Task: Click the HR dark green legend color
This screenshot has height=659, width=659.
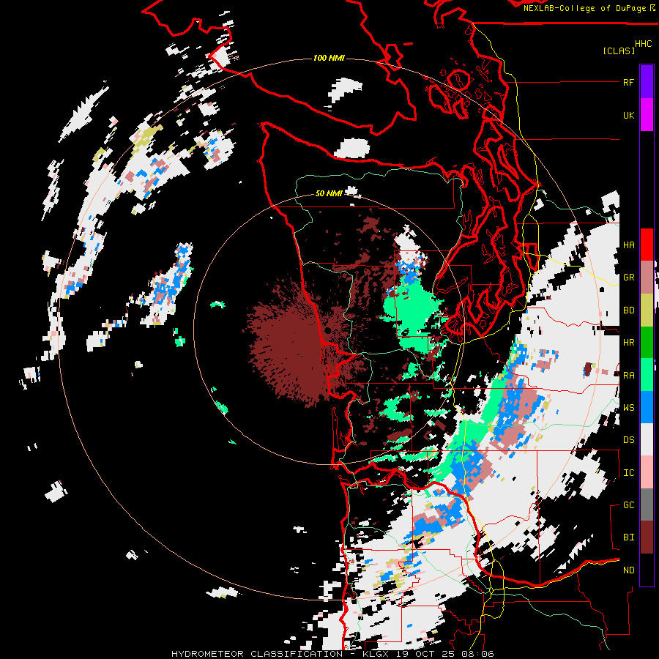Action: [x=647, y=343]
